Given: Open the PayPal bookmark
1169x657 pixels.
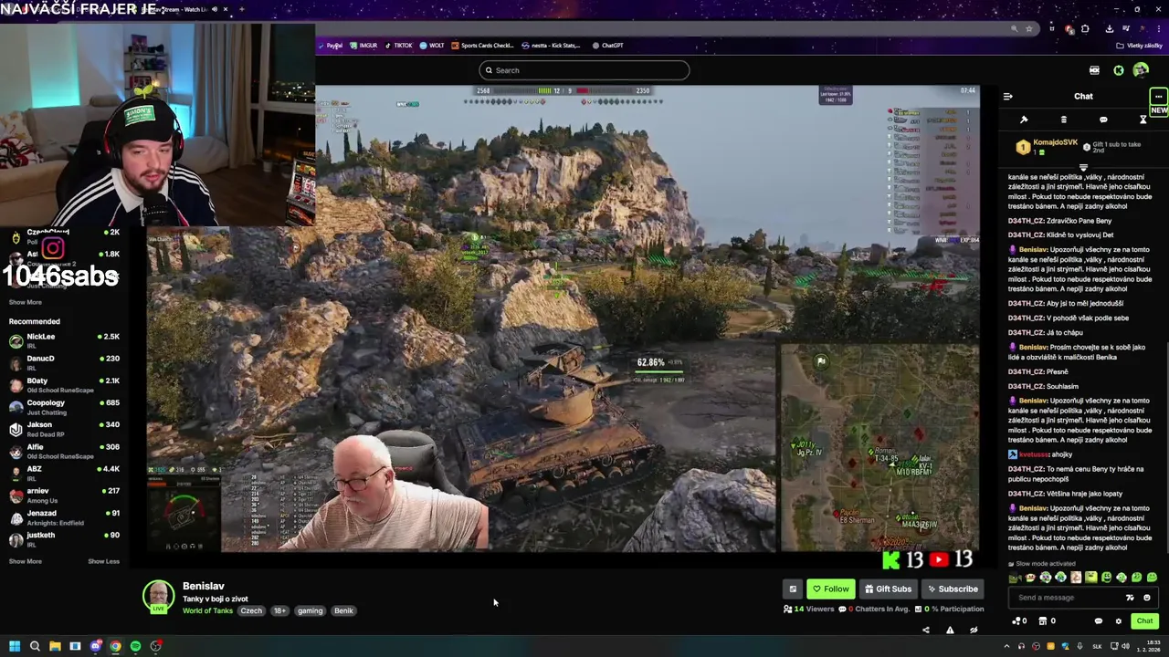Looking at the screenshot, I should pos(330,45).
